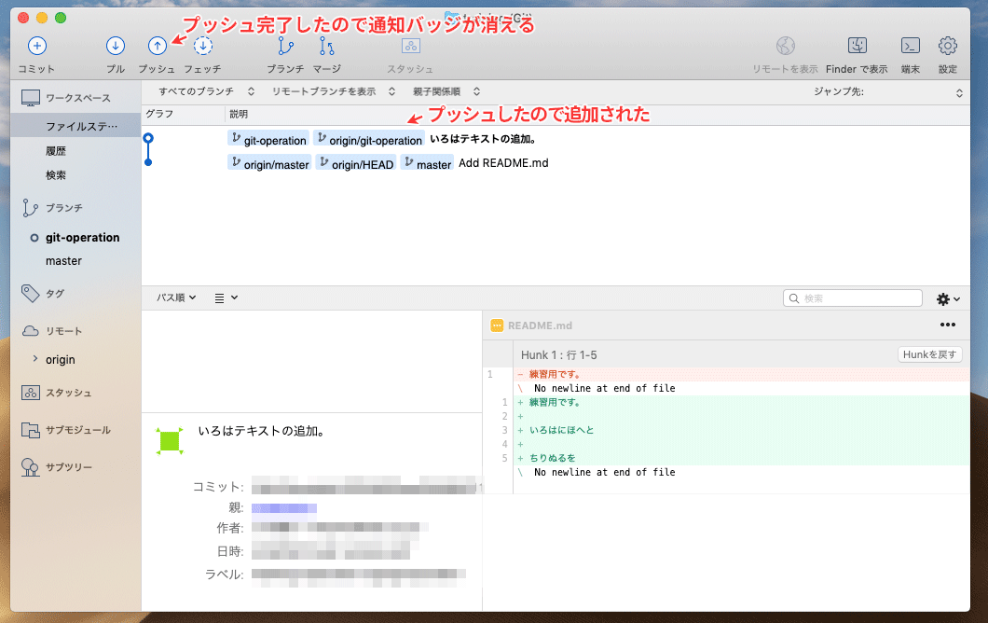Click the Merge (マージ) toolbar icon
This screenshot has width=988, height=623.
coord(326,46)
